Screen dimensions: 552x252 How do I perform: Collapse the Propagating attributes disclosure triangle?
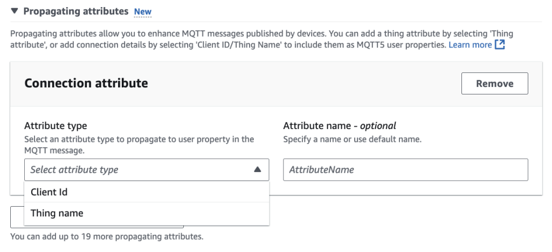coord(15,11)
